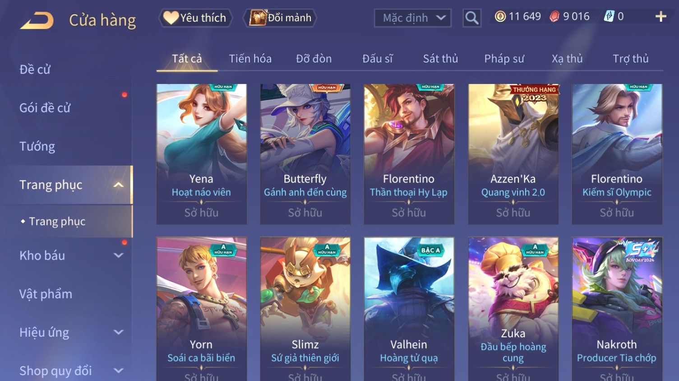Click the blue voucher currency icon
Image resolution: width=679 pixels, height=381 pixels.
(609, 17)
